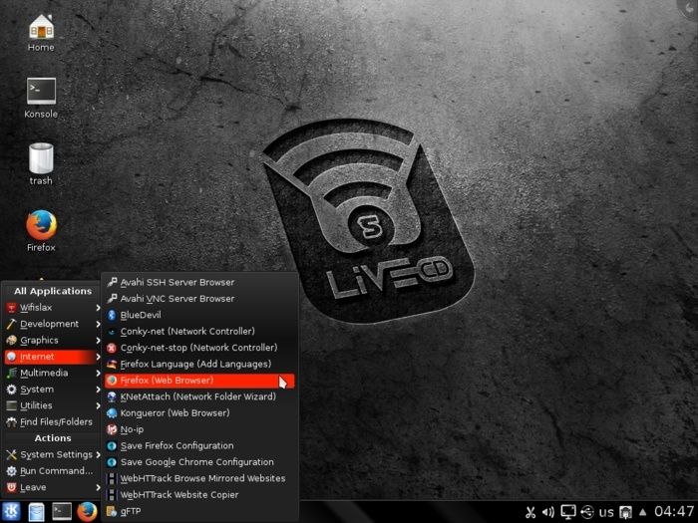
Task: Open Find Files/Folders
Action: click(53, 422)
